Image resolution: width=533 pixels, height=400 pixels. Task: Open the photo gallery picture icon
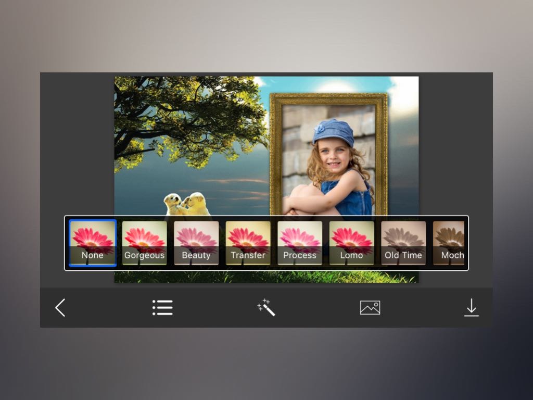point(370,308)
